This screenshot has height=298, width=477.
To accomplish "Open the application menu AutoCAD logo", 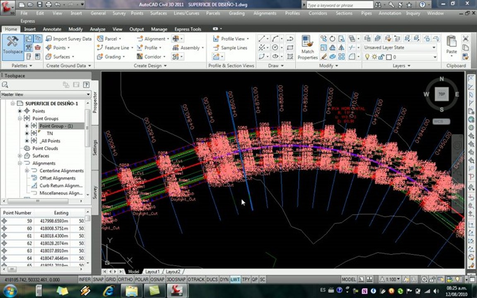I will [7, 7].
